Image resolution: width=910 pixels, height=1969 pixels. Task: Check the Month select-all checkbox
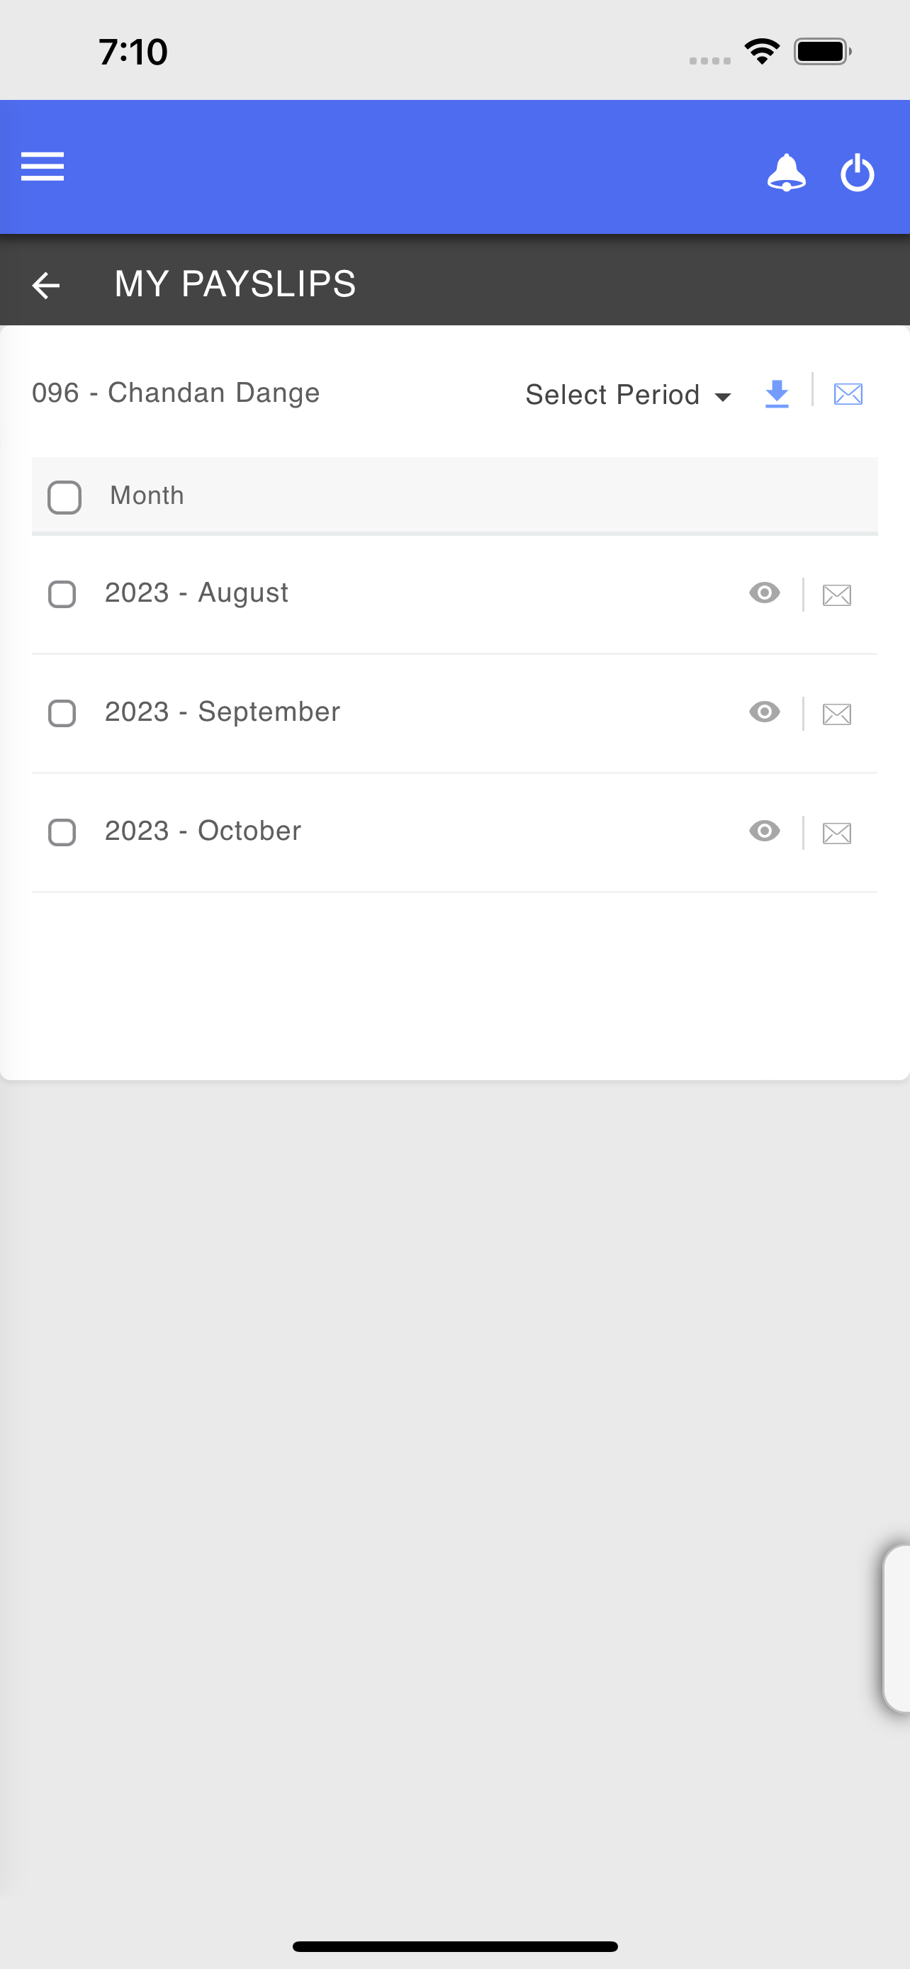point(64,498)
